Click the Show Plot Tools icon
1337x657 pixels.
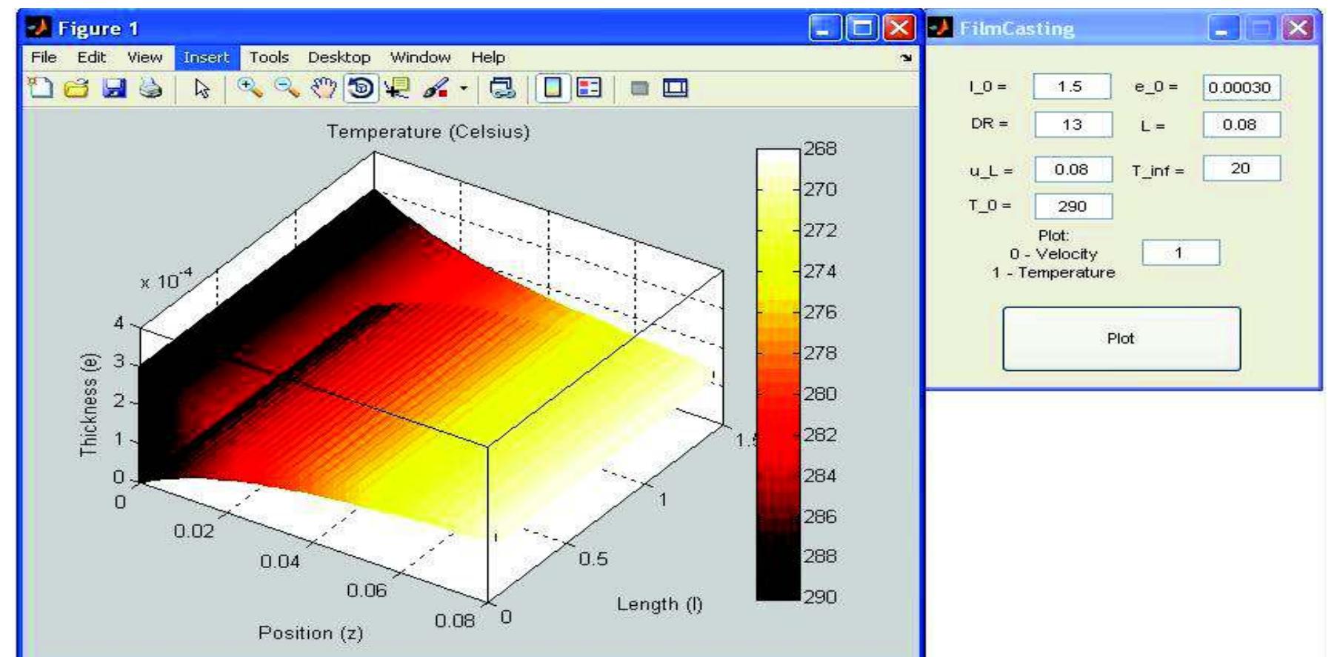[x=675, y=88]
